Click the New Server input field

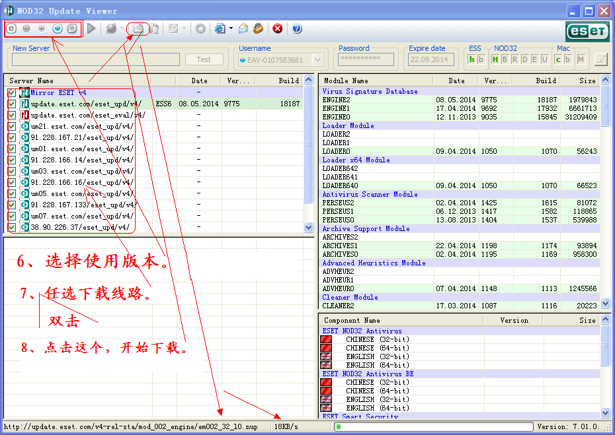point(96,59)
